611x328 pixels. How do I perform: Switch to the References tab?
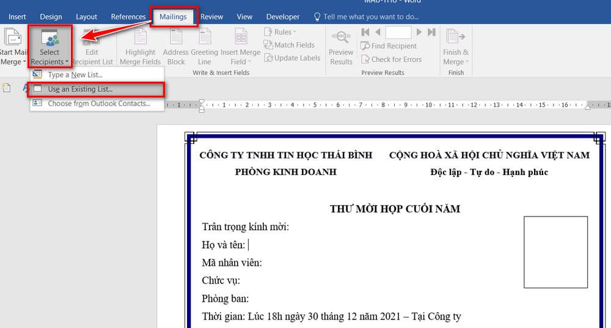128,17
